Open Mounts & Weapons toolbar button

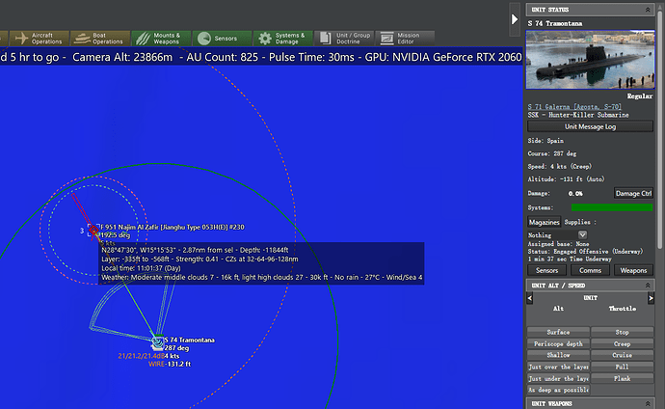pyautogui.click(x=162, y=39)
